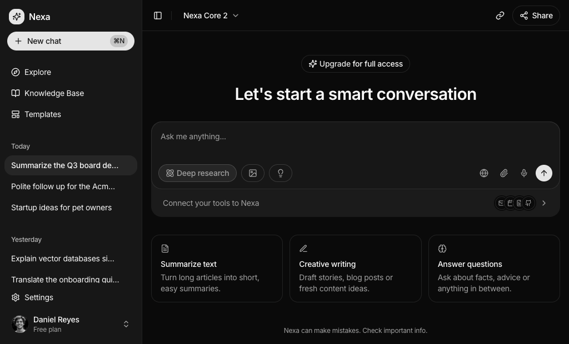Open Explore in the sidebar
This screenshot has width=569, height=344.
click(71, 72)
